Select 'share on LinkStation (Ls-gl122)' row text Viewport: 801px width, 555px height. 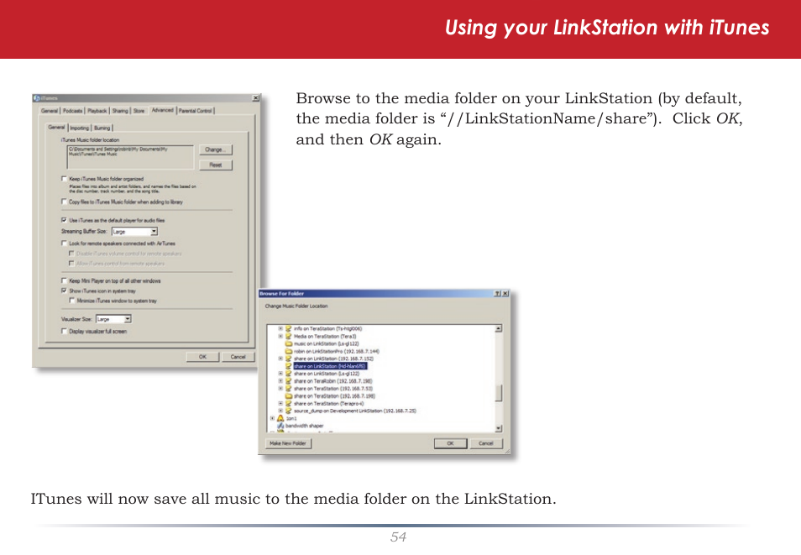pos(327,374)
